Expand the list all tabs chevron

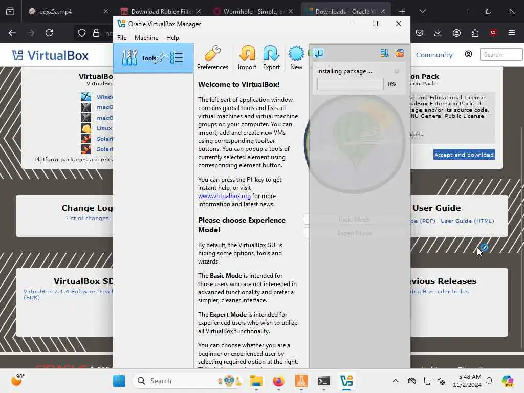click(422, 11)
